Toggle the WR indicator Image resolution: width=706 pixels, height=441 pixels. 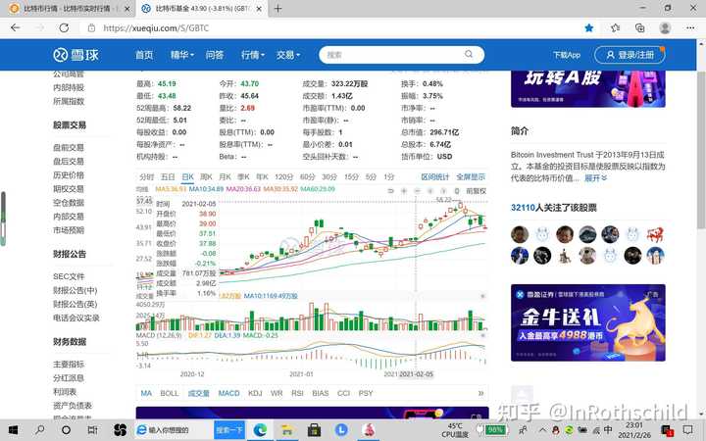pos(277,393)
